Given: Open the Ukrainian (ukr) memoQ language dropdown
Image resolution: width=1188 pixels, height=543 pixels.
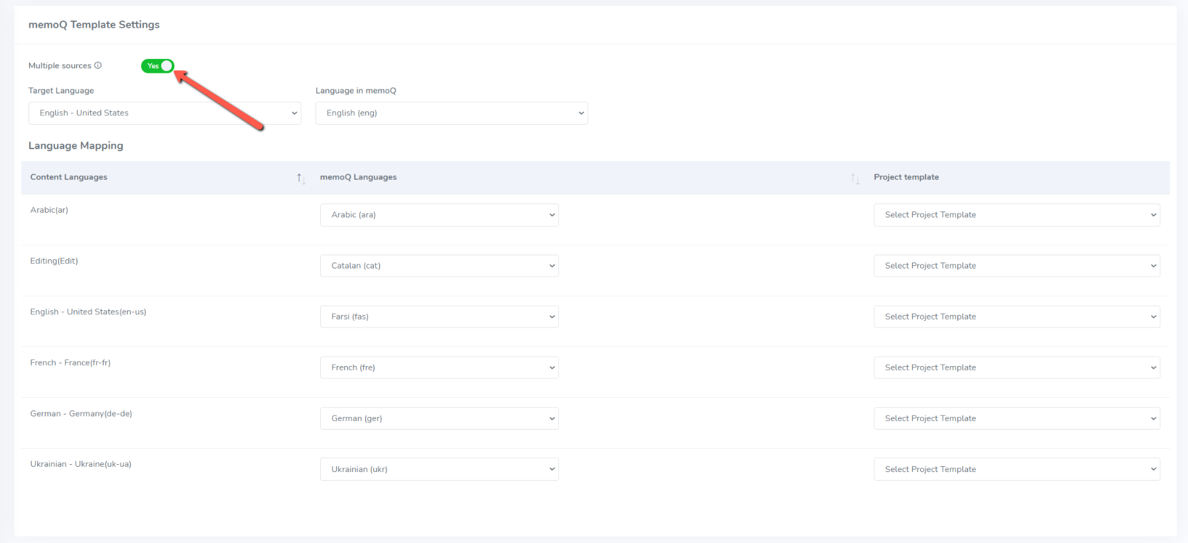Looking at the screenshot, I should pos(440,469).
